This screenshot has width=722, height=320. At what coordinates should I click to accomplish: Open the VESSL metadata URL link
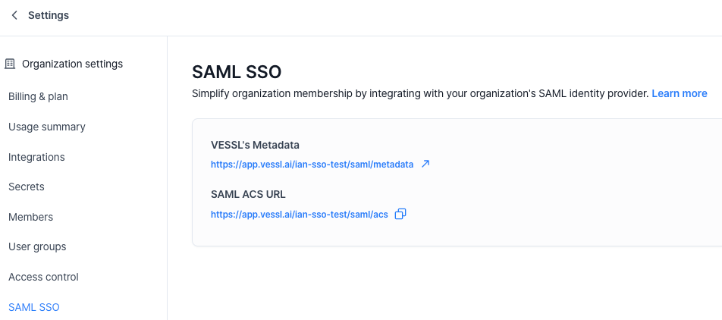coord(312,164)
